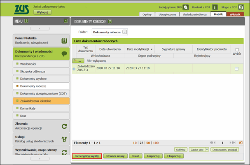Image resolution: width=250 pixels, height=165 pixels.
Task: Click Sygnatura sprawy column header
Action: (174, 49)
